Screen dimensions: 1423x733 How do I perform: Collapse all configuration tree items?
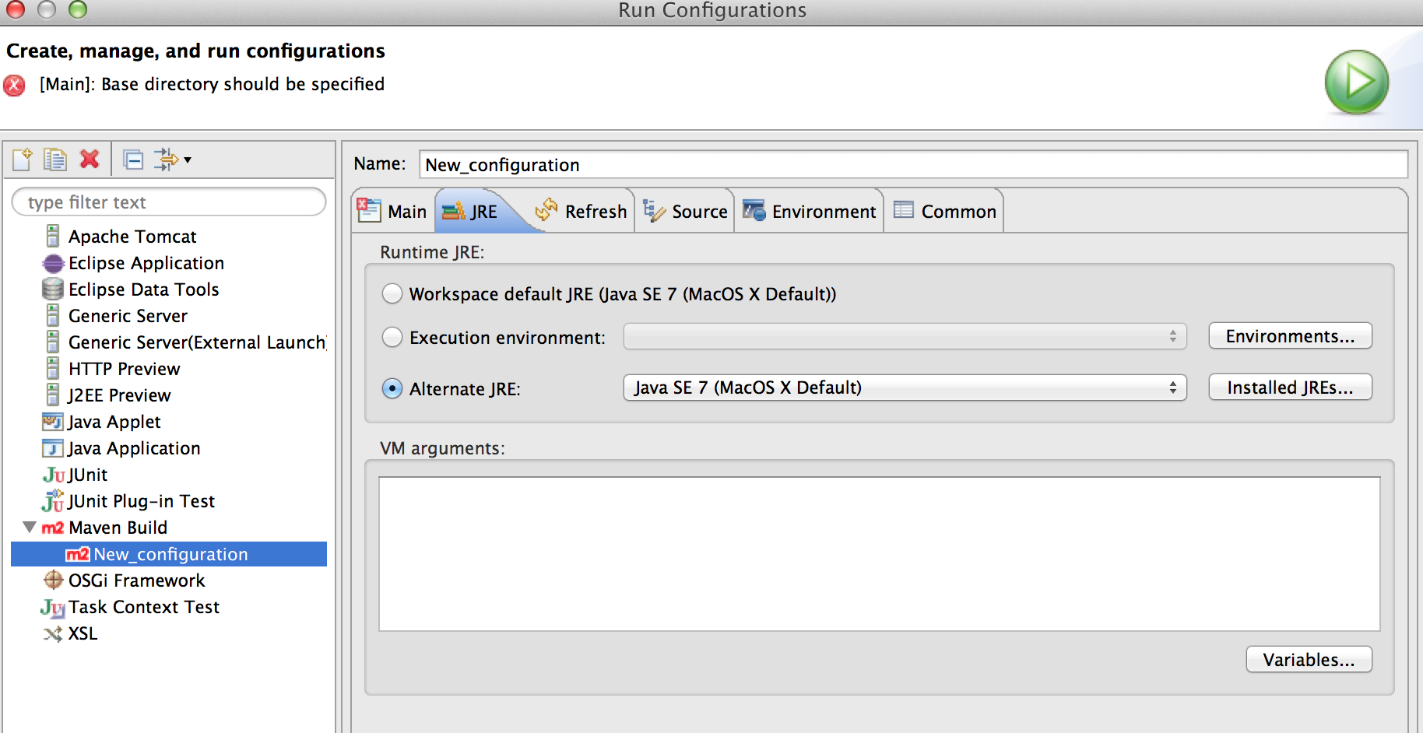pyautogui.click(x=134, y=160)
